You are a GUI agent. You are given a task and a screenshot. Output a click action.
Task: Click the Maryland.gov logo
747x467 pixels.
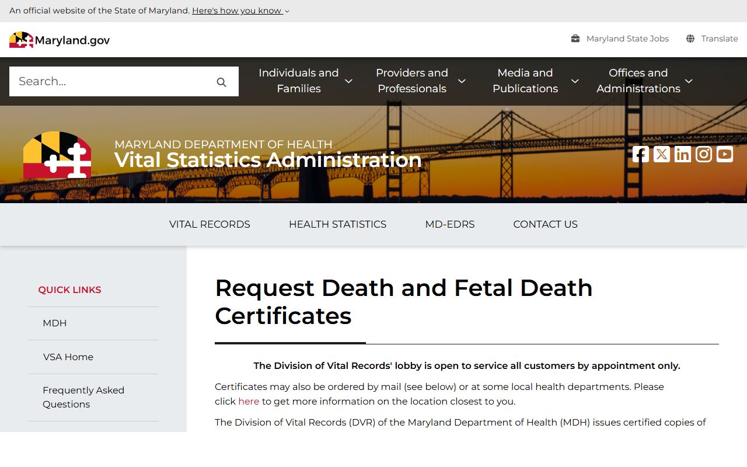60,40
